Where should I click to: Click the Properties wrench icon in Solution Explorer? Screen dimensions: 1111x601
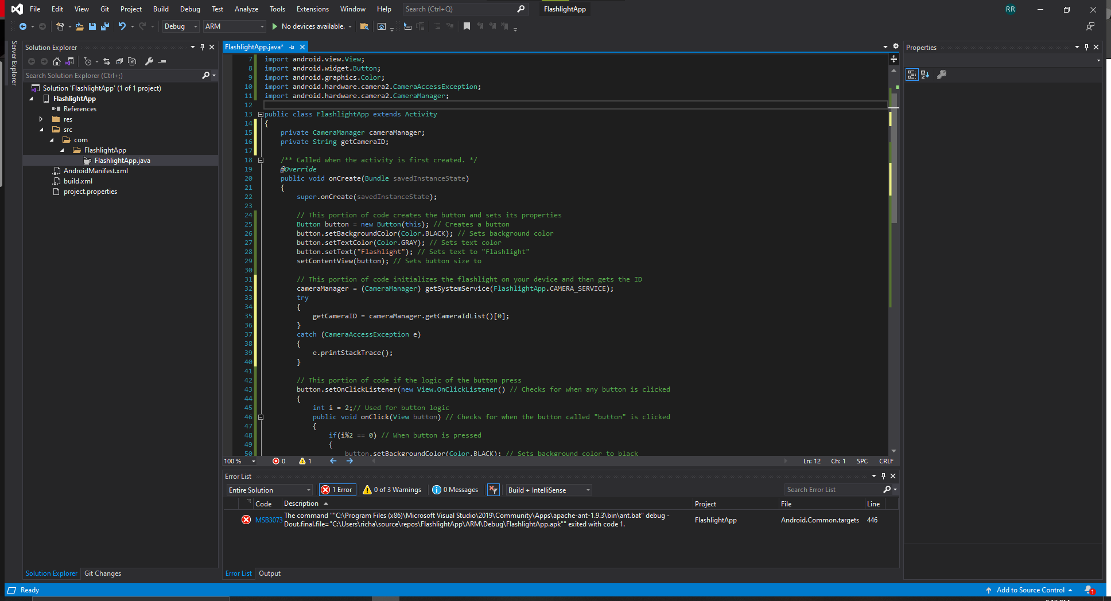(x=150, y=61)
